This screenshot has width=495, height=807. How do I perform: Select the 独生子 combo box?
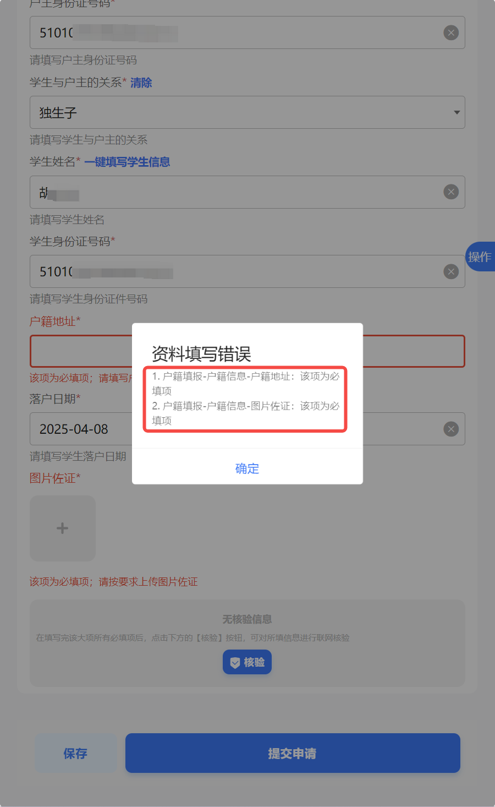(x=248, y=112)
